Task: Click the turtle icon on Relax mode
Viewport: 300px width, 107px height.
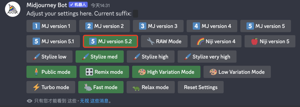Action: [136, 87]
